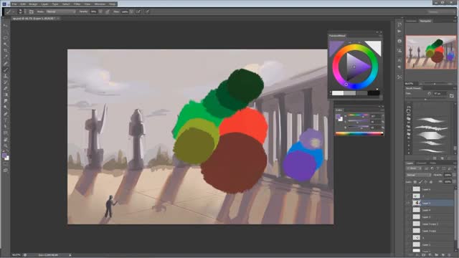
Task: Open the Image menu
Action: click(x=33, y=4)
